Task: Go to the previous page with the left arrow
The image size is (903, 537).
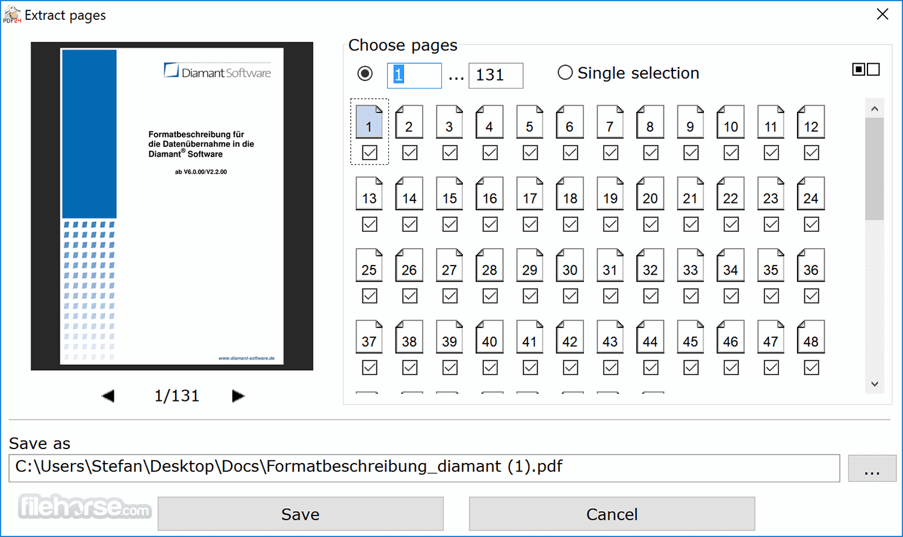Action: pyautogui.click(x=108, y=396)
